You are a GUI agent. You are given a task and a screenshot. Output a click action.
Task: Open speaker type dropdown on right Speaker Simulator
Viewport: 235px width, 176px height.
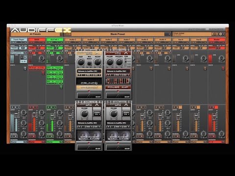[126, 113]
